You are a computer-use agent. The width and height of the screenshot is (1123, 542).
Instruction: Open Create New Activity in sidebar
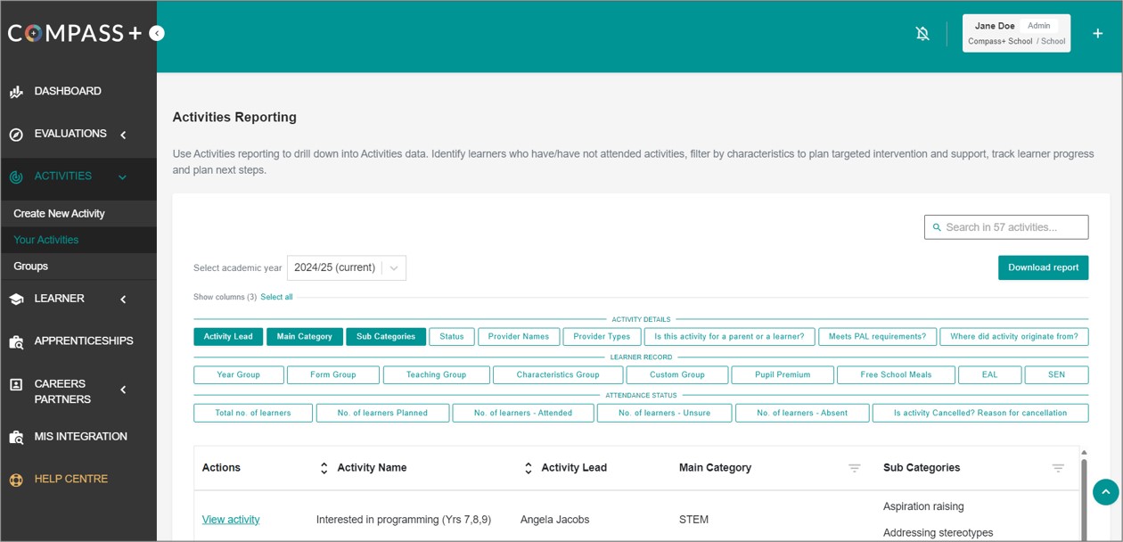click(59, 214)
